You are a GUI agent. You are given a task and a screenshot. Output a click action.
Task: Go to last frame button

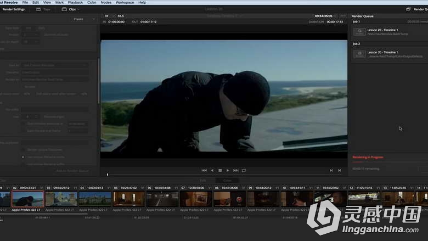(x=236, y=170)
